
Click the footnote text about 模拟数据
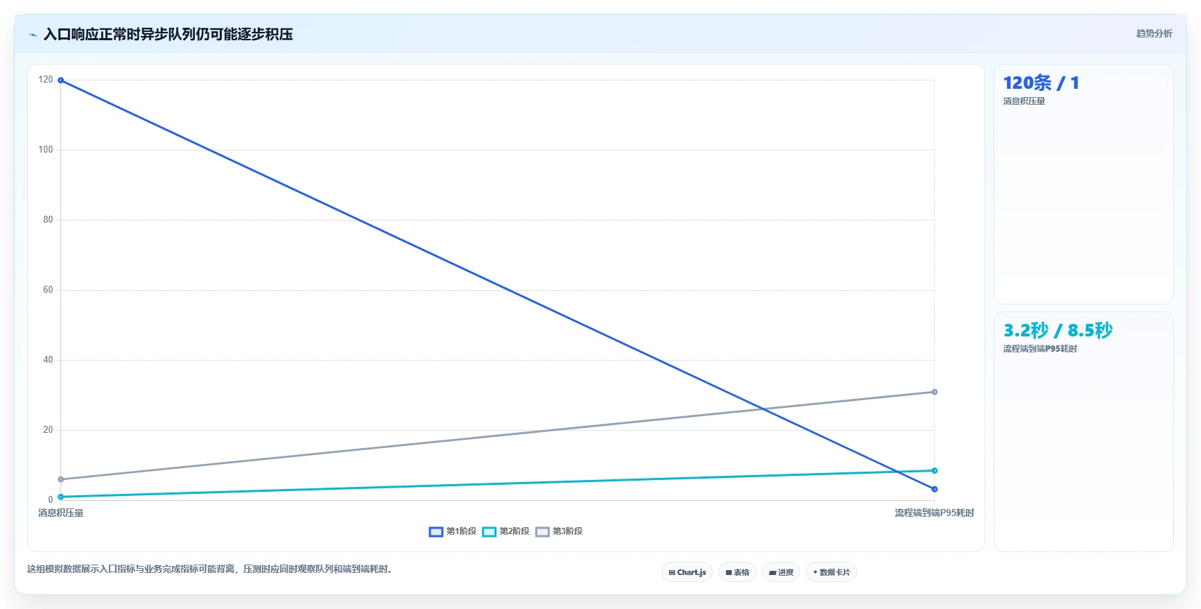pos(211,569)
